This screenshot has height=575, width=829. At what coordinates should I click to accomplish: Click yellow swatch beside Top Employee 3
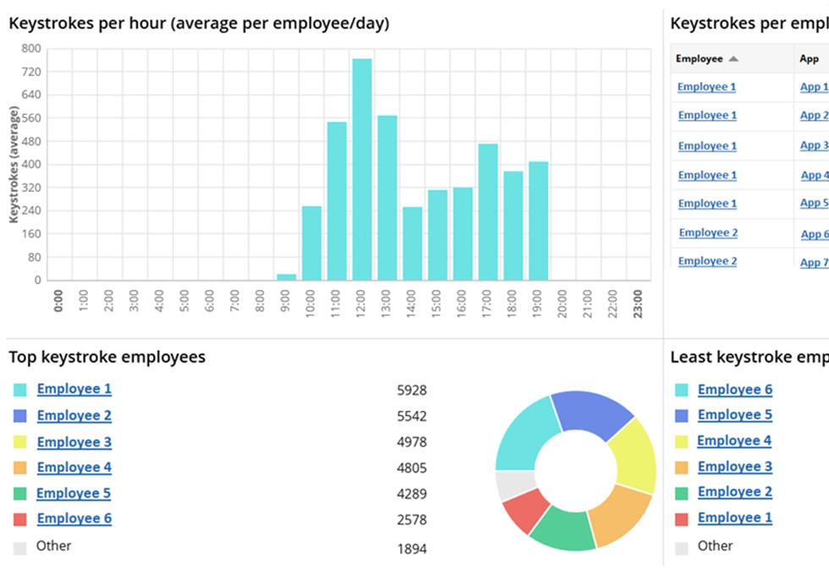(20, 441)
